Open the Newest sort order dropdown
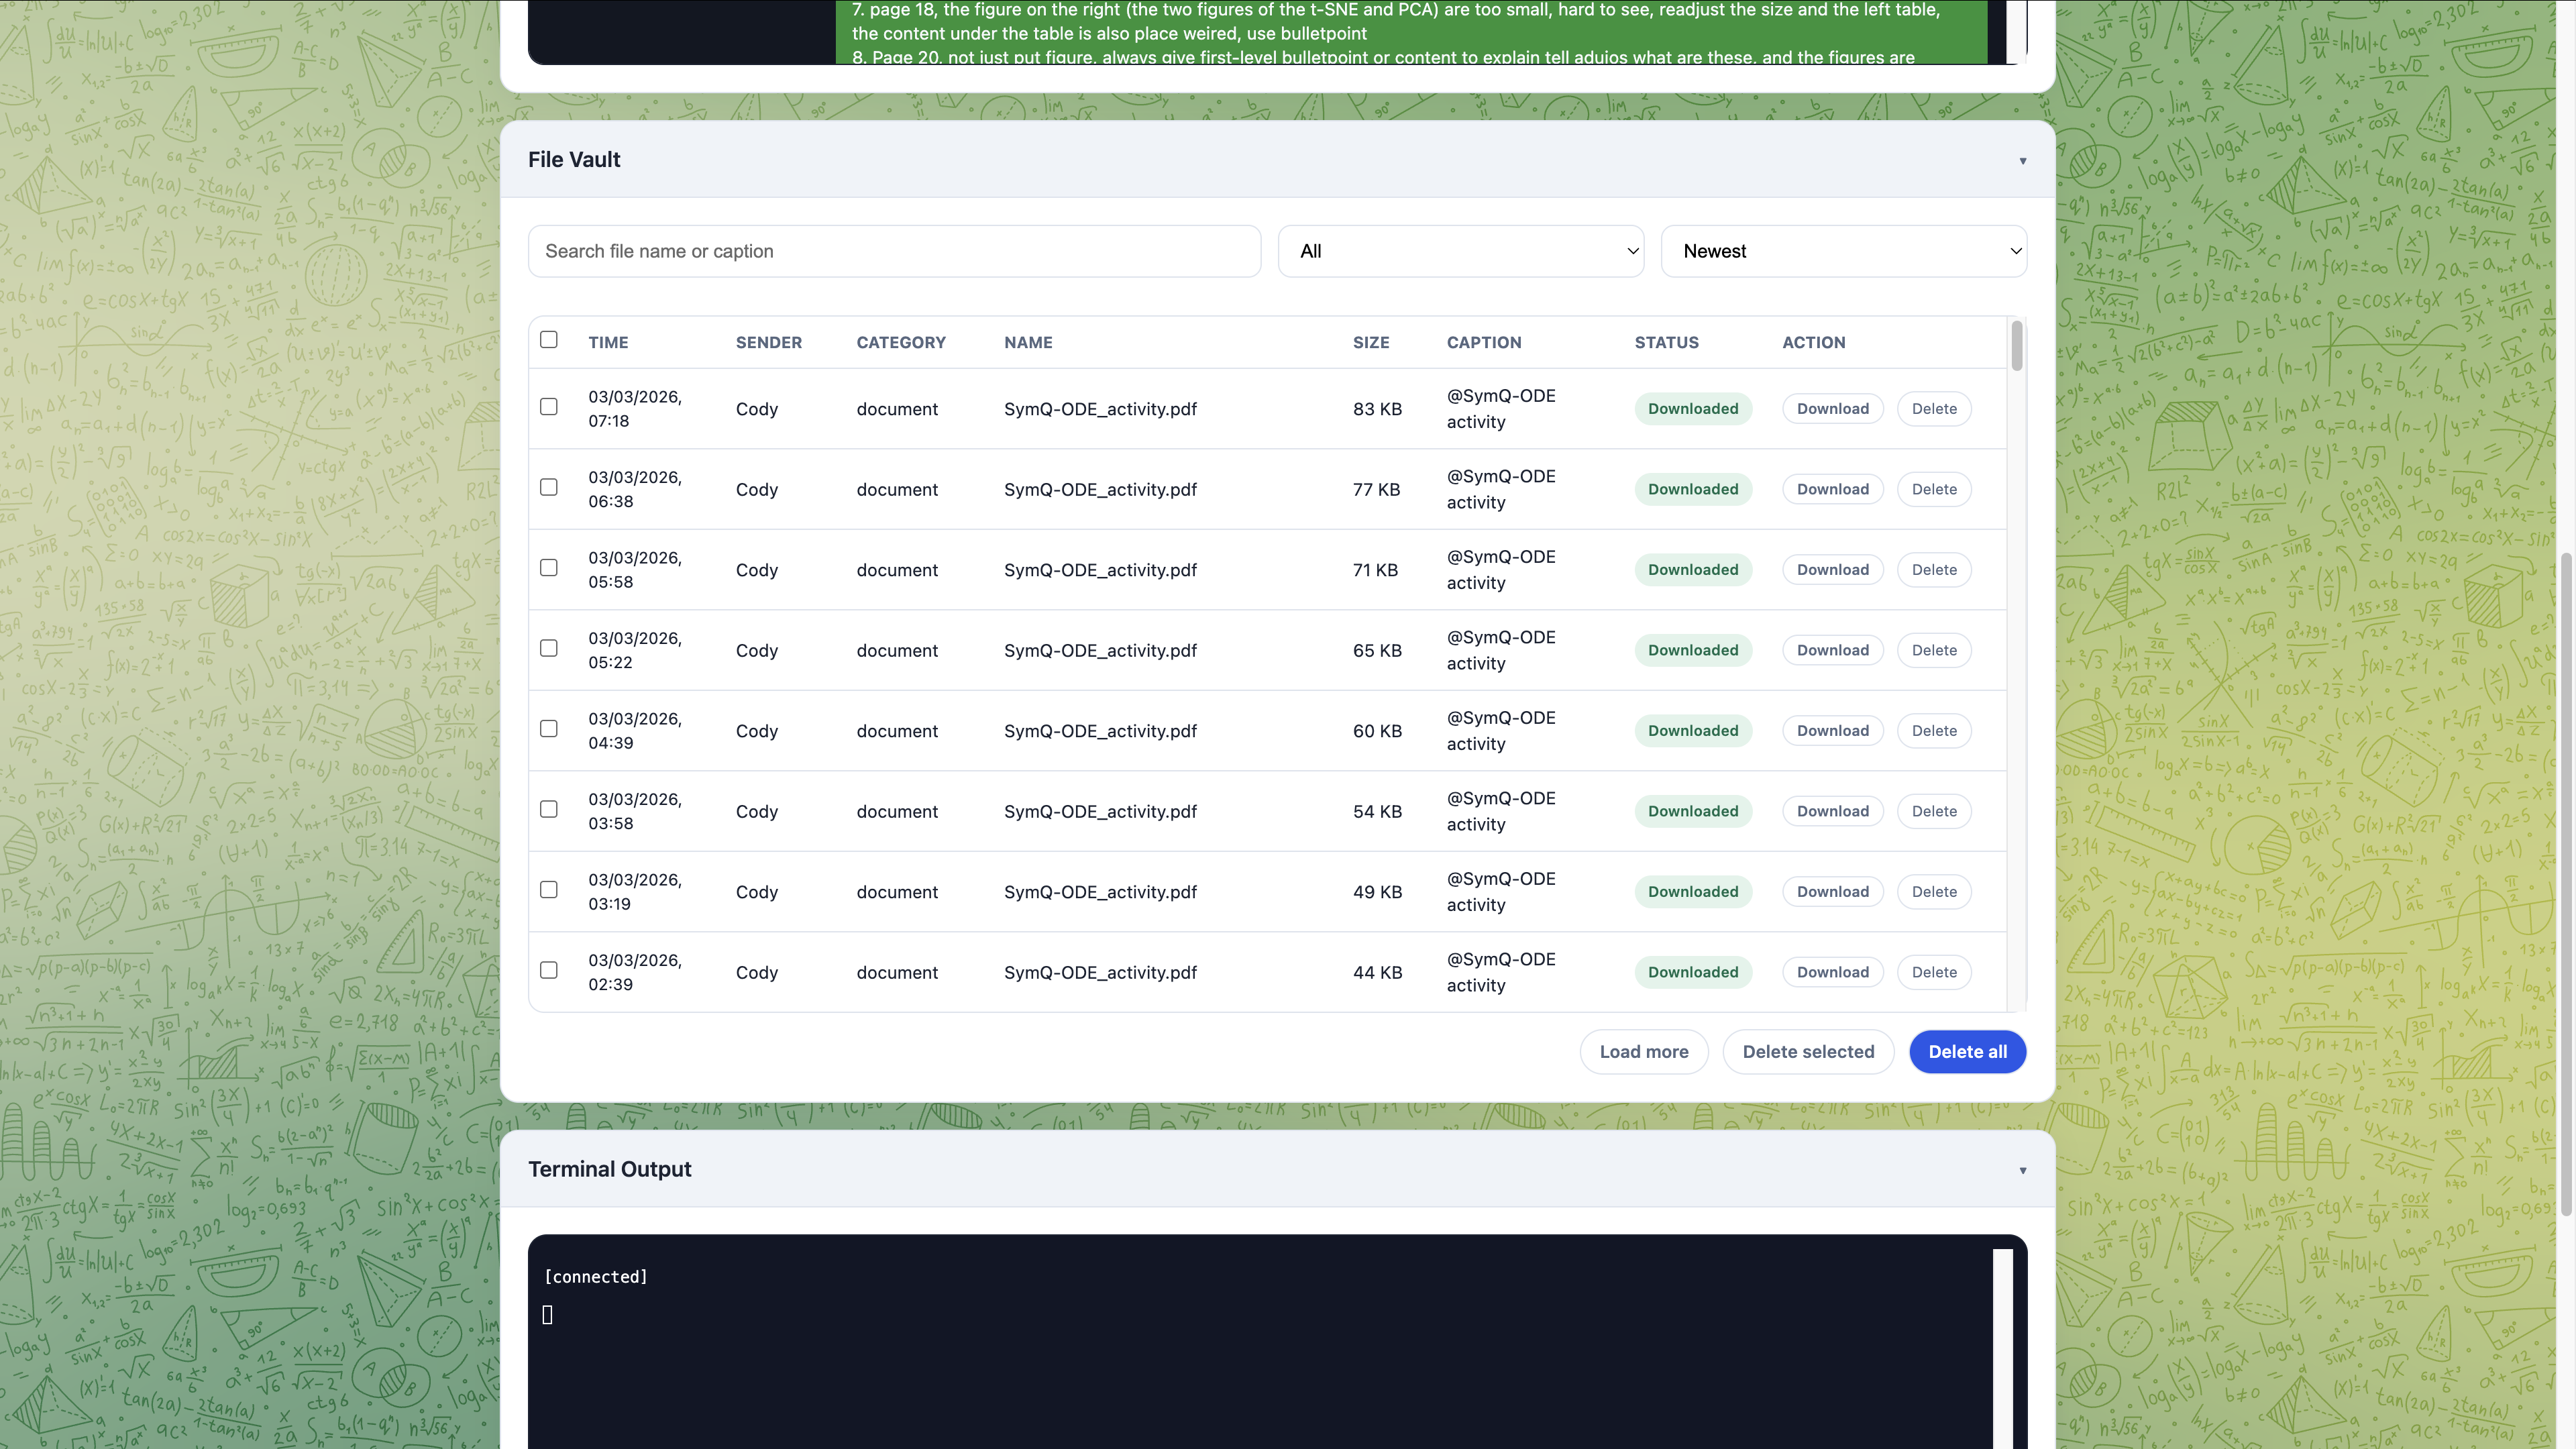 pos(1843,251)
